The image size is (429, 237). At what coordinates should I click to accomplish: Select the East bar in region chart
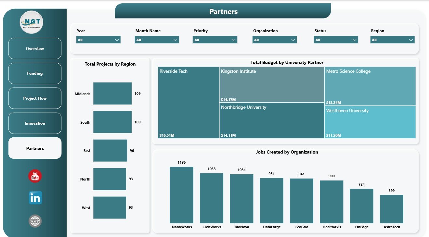pos(110,151)
